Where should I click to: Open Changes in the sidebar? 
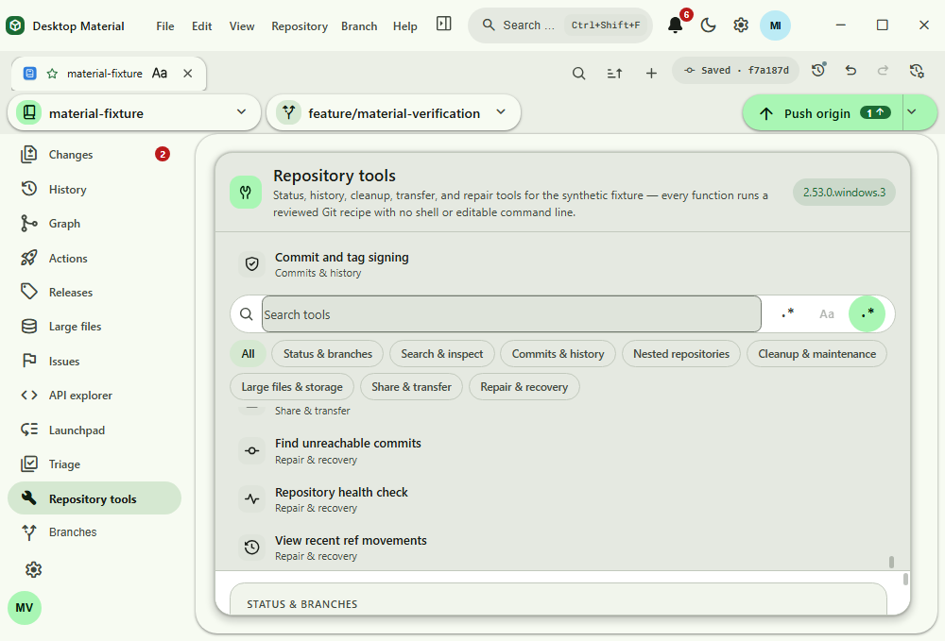(94, 155)
